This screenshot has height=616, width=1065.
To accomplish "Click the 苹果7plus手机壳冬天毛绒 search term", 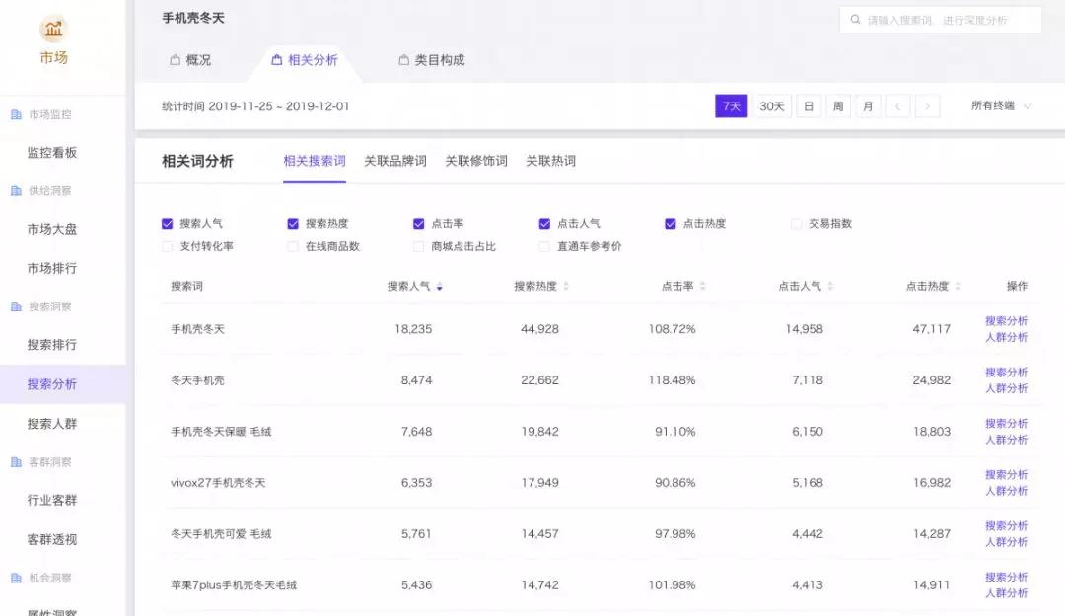I will click(x=234, y=585).
